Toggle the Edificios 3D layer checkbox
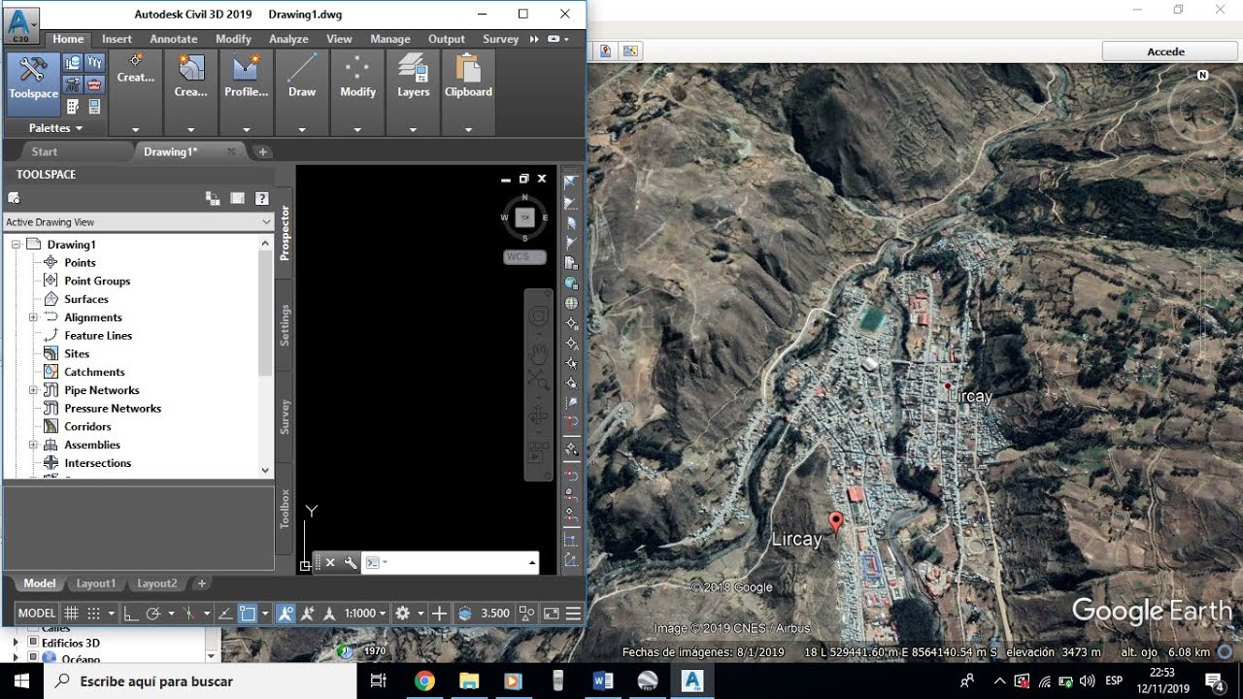This screenshot has width=1243, height=699. [x=33, y=643]
